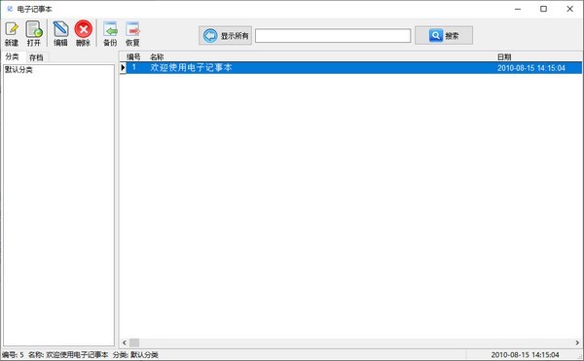Screen dimensions: 584x361
Task: Click the app icon in title bar
Action: pos(10,9)
